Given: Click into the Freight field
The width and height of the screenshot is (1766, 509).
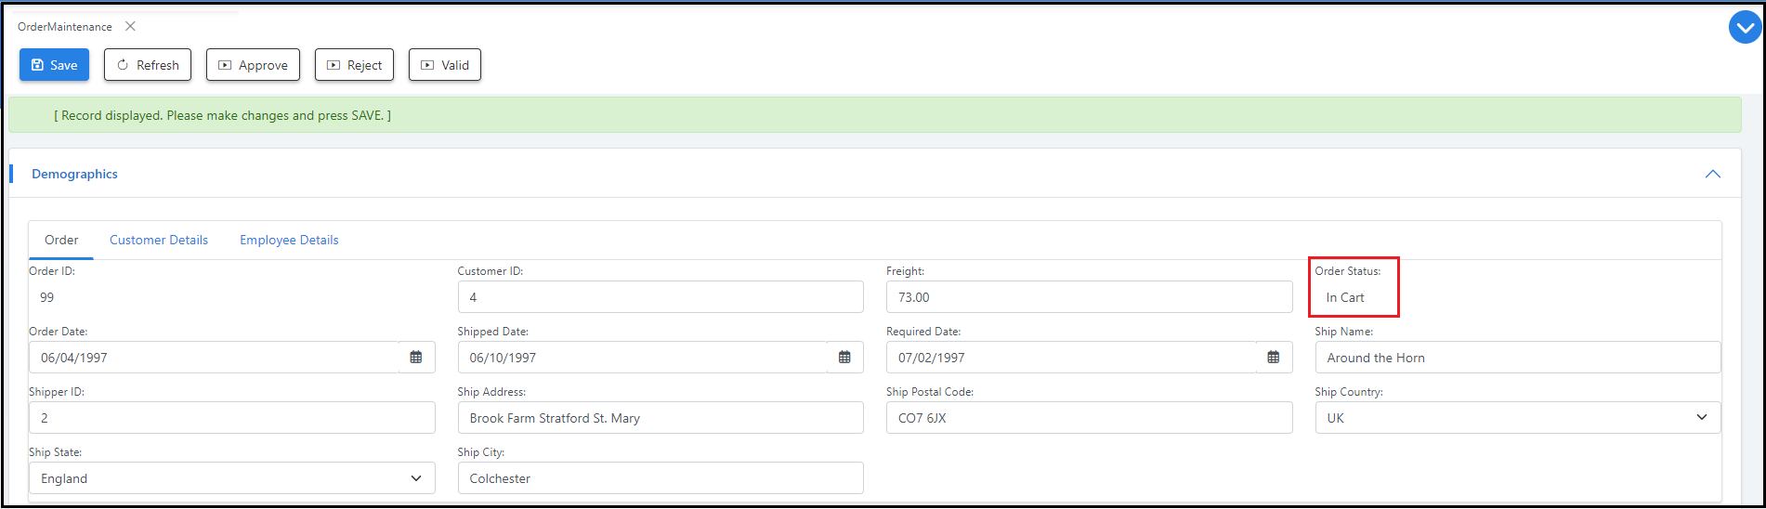Looking at the screenshot, I should 1088,297.
